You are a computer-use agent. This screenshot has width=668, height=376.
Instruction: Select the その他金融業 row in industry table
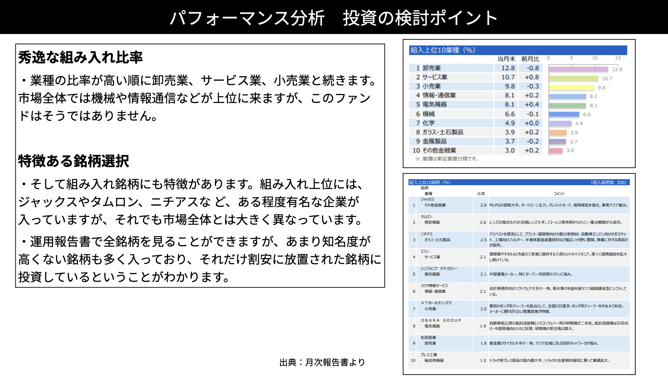tap(439, 150)
